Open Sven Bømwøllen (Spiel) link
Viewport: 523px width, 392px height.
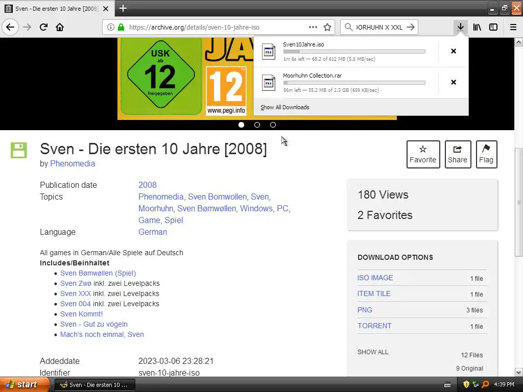tap(98, 273)
